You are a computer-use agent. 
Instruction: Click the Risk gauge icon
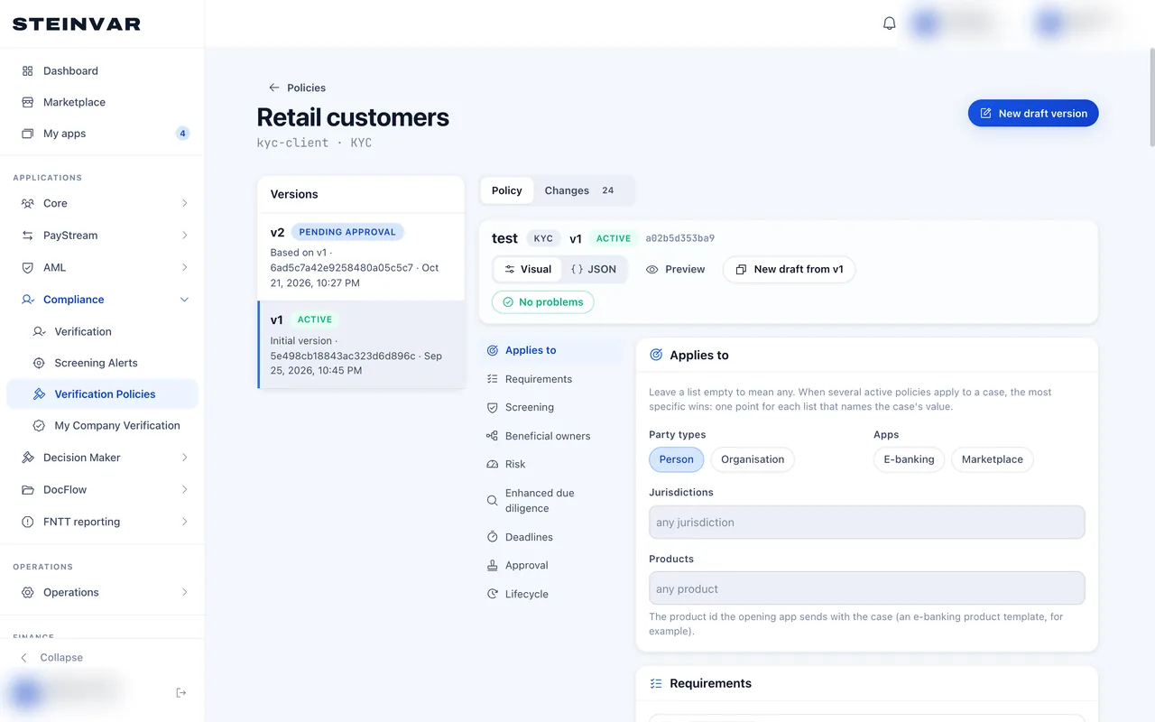point(492,464)
